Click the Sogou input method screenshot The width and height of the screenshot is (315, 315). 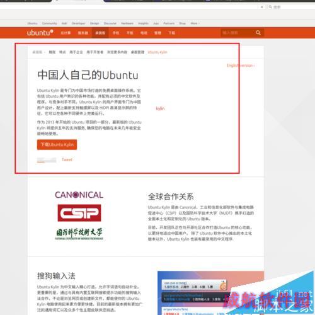pos(210,293)
